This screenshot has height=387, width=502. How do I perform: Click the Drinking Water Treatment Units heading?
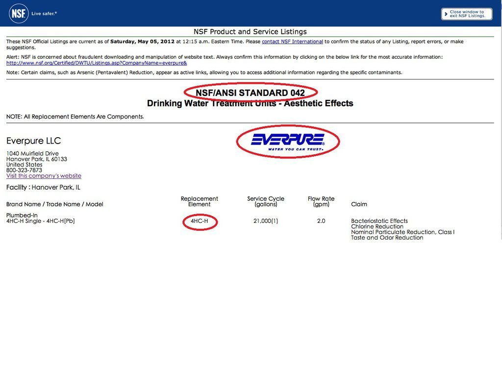pos(250,103)
